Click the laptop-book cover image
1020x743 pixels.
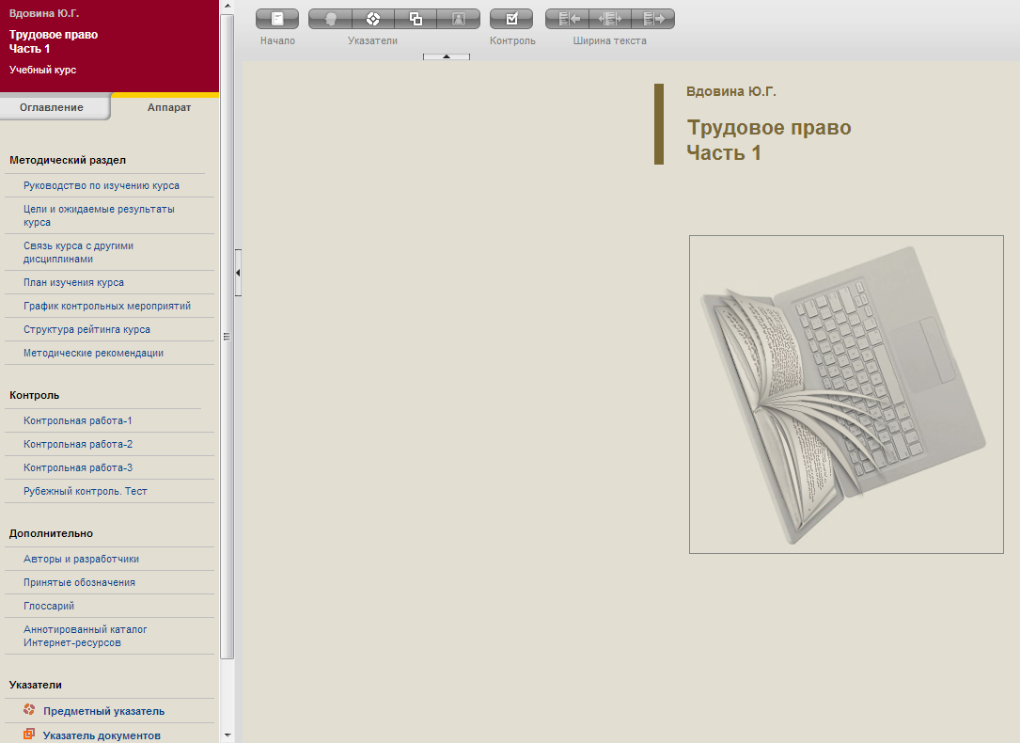point(846,394)
